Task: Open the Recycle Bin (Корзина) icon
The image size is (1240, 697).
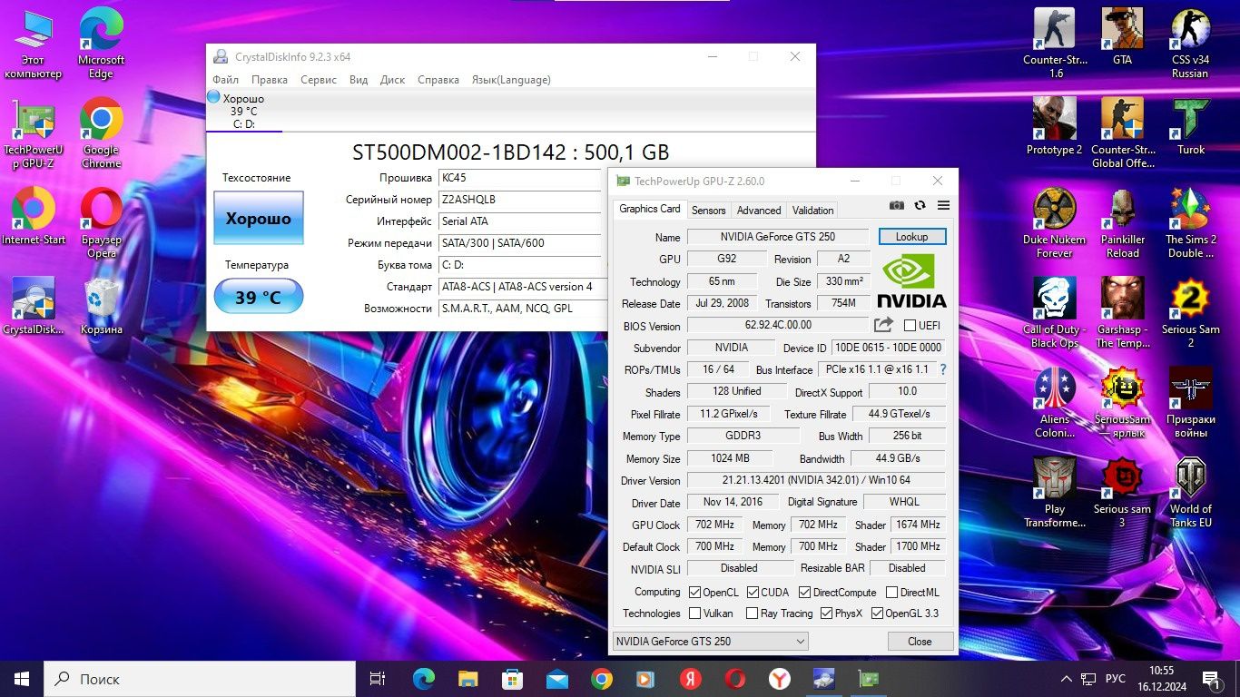Action: click(102, 307)
